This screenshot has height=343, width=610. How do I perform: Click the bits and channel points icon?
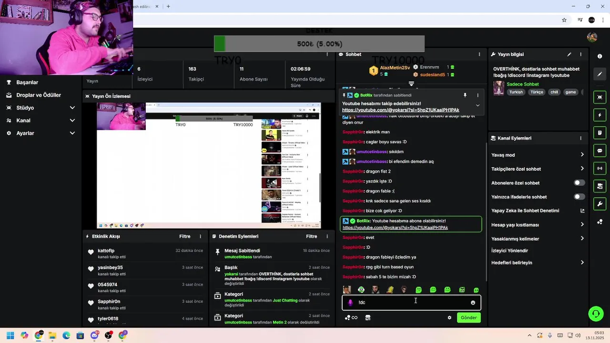pos(351,318)
